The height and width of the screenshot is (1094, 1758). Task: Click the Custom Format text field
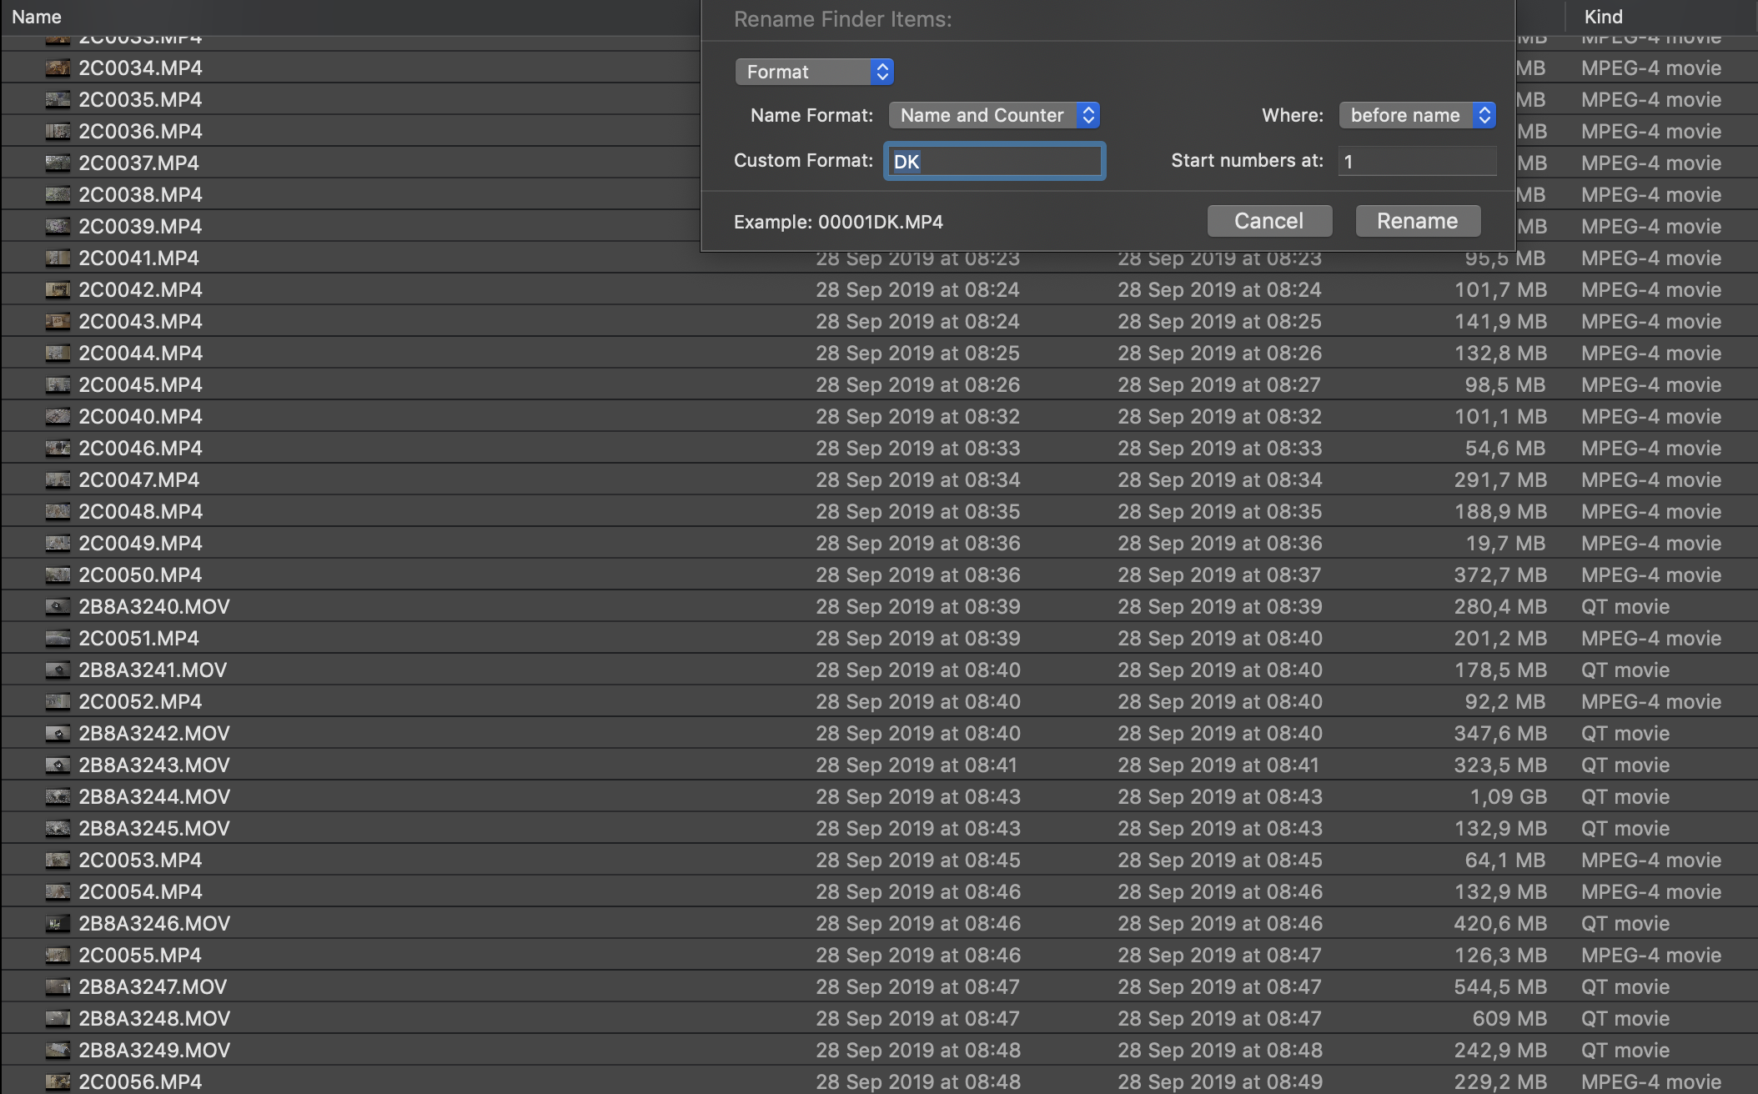(994, 161)
